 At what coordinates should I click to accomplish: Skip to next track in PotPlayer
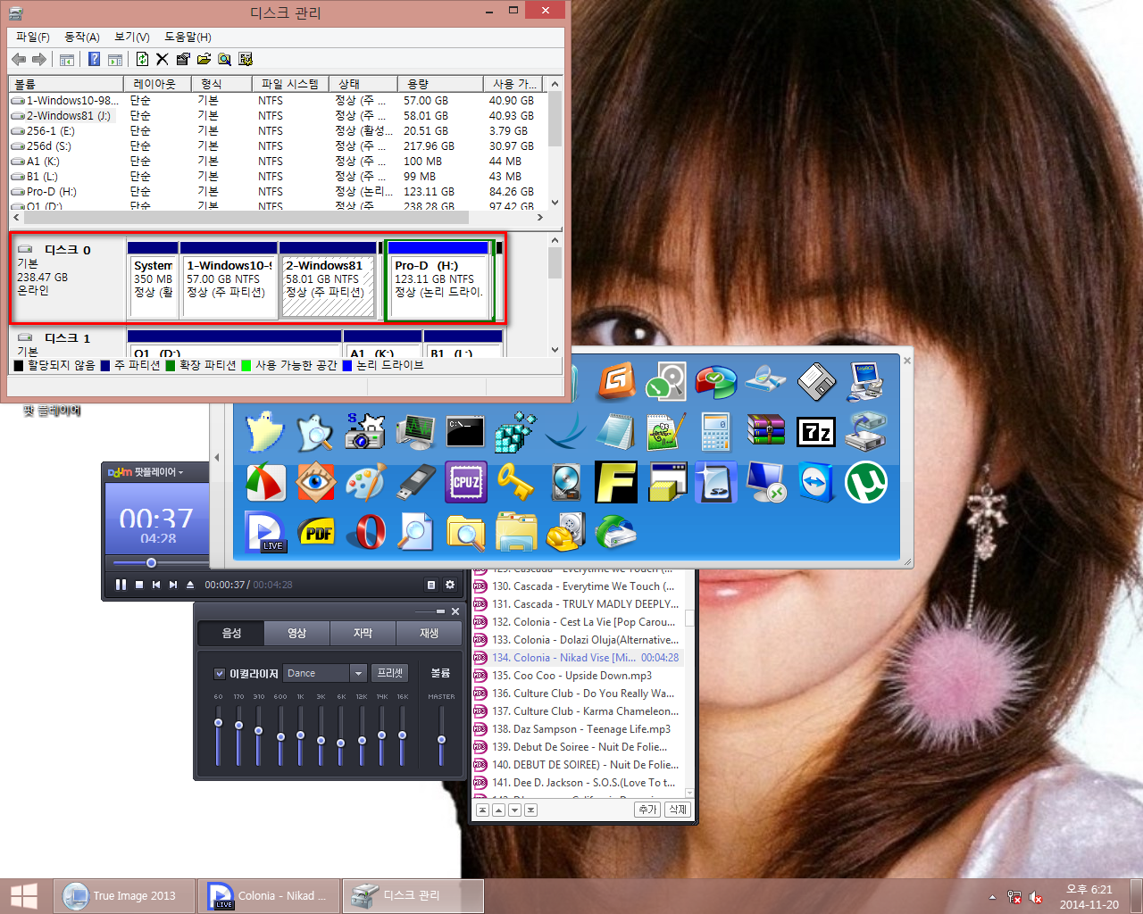pyautogui.click(x=173, y=585)
